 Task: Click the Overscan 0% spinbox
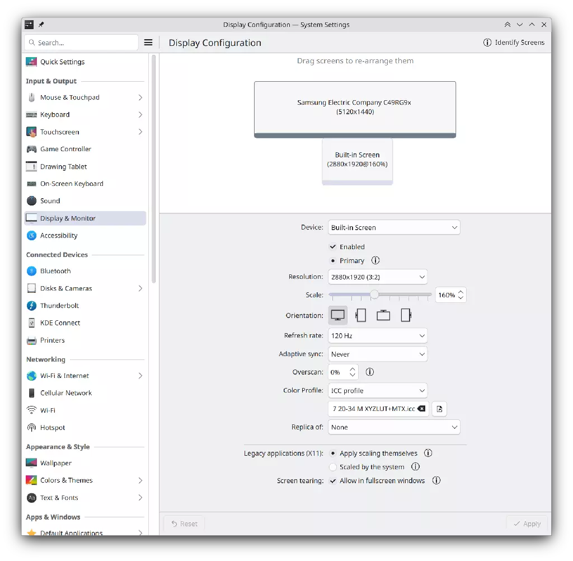pyautogui.click(x=343, y=372)
